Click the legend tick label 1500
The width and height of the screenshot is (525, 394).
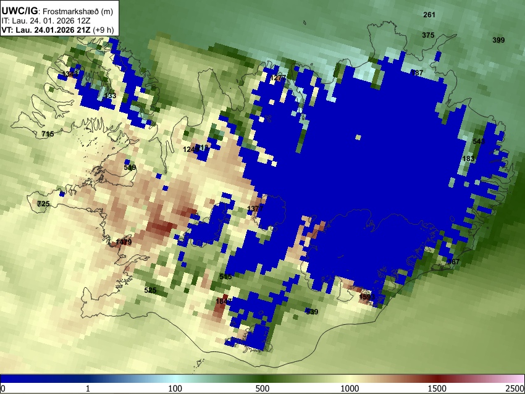click(x=437, y=388)
